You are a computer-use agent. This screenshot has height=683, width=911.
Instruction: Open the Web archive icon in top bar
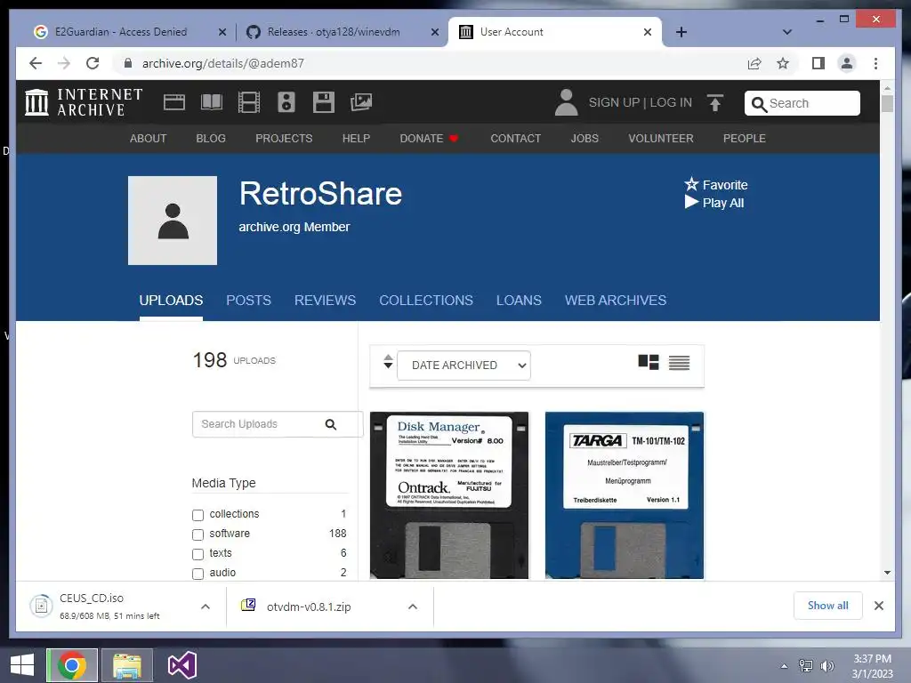pos(174,102)
